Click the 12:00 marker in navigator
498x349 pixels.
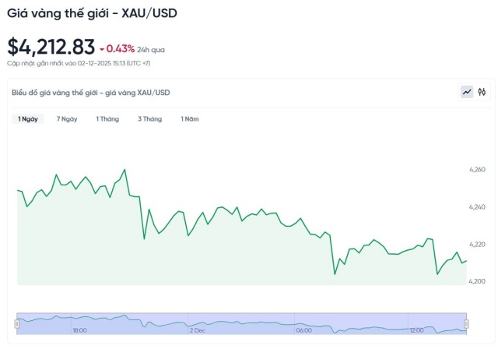tap(416, 330)
